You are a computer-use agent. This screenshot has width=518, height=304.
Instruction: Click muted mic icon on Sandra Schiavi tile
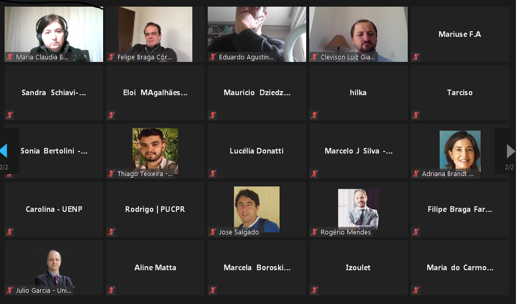pyautogui.click(x=10, y=115)
